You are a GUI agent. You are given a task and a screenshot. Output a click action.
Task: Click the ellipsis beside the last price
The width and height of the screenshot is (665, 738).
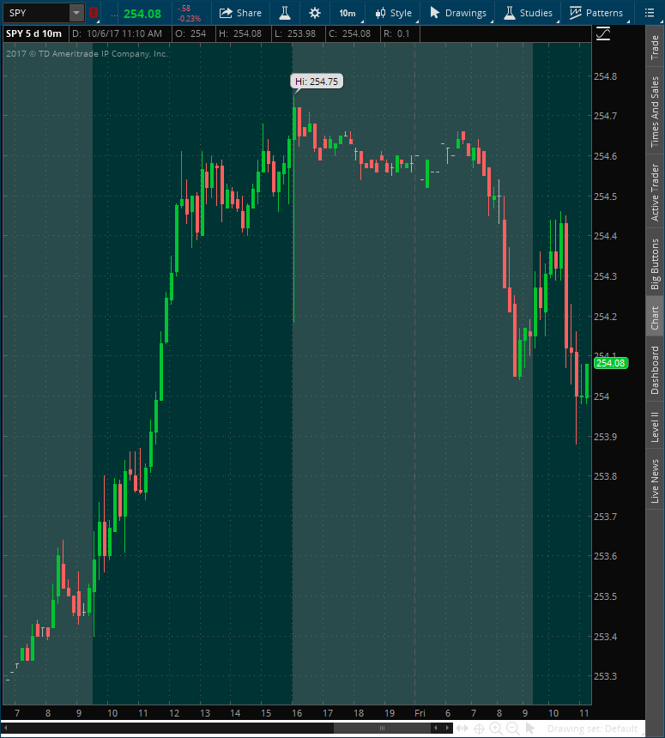pos(114,14)
